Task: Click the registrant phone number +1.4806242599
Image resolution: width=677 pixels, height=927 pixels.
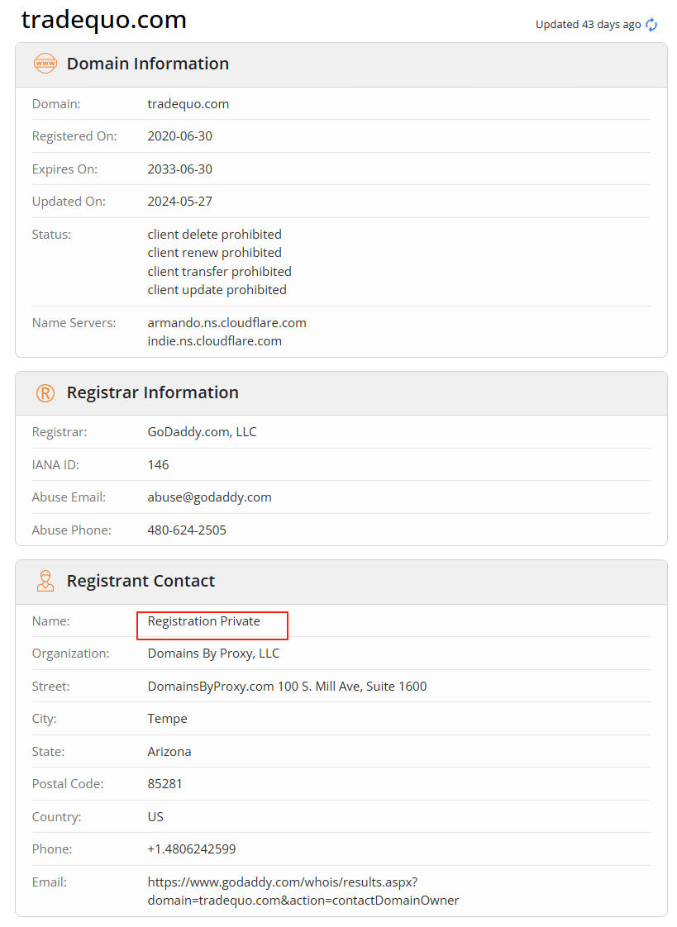Action: click(192, 849)
